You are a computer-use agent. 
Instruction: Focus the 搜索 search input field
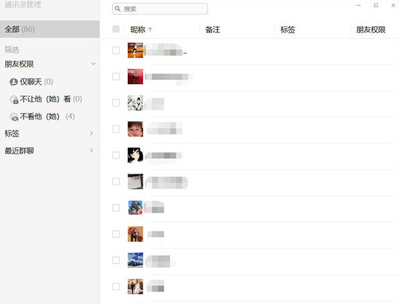point(160,9)
